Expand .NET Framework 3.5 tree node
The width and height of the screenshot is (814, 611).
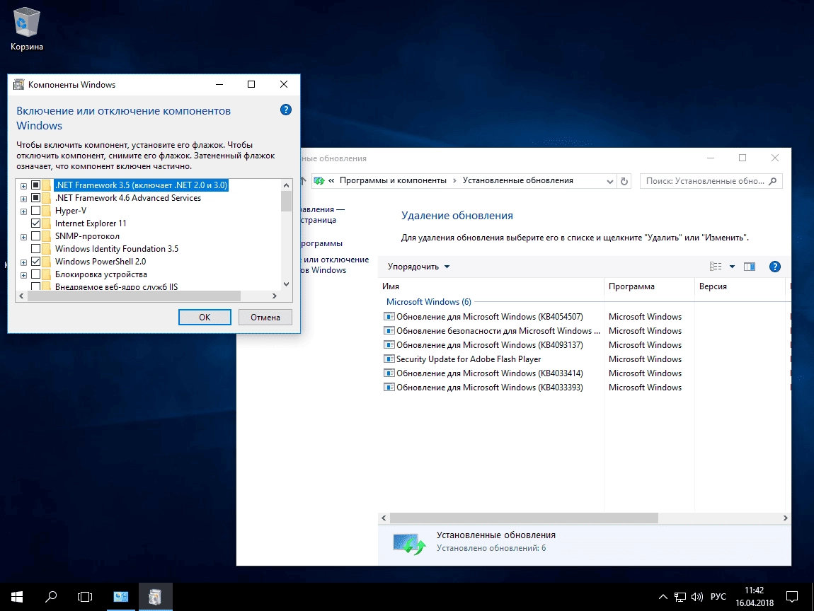point(23,186)
